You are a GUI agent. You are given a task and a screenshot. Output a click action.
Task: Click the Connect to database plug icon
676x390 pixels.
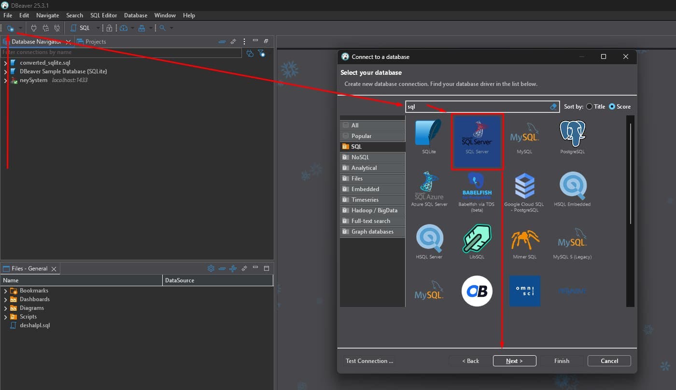[x=34, y=28]
